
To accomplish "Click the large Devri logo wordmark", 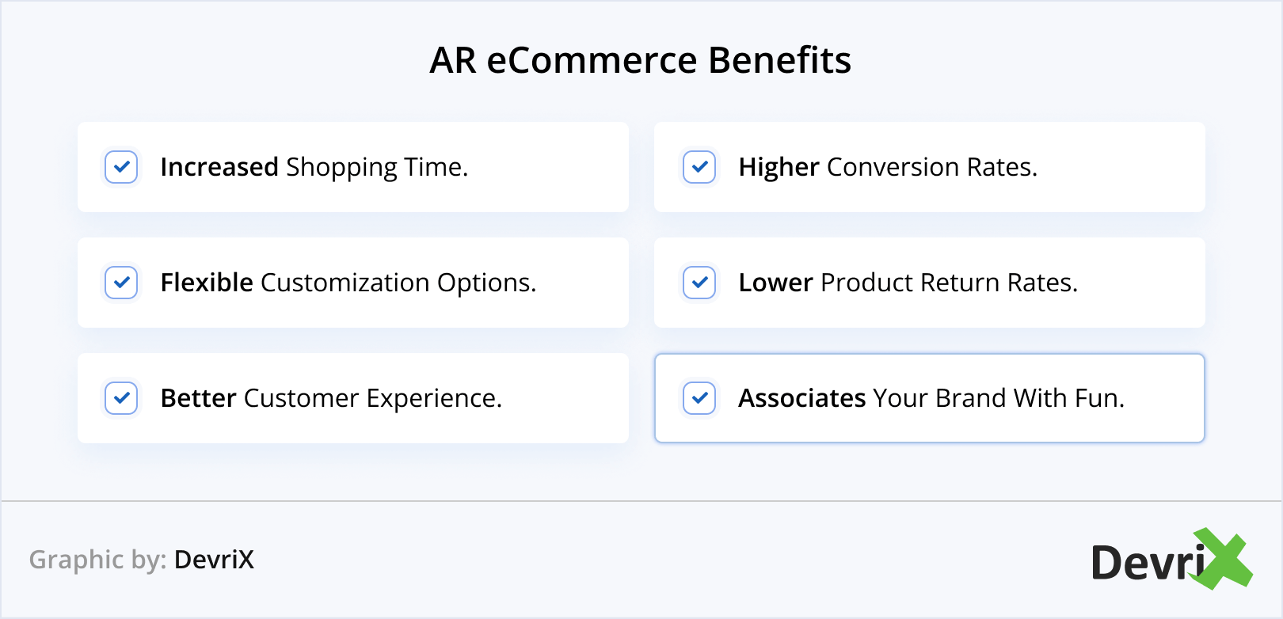I will pos(1147,563).
